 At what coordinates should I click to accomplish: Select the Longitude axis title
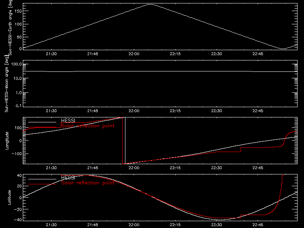[7, 141]
